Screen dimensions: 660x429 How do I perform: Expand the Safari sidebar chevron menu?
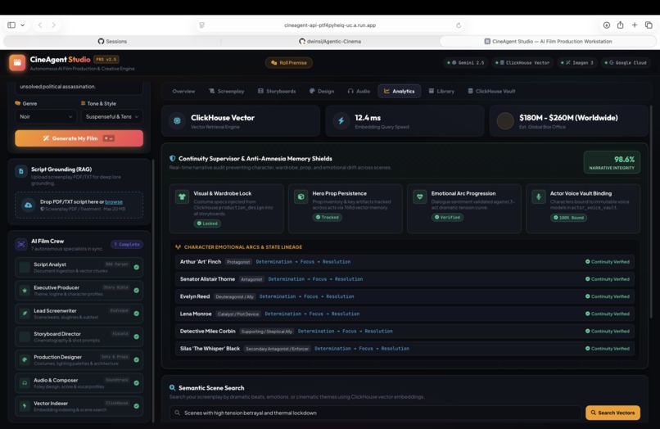tap(23, 25)
